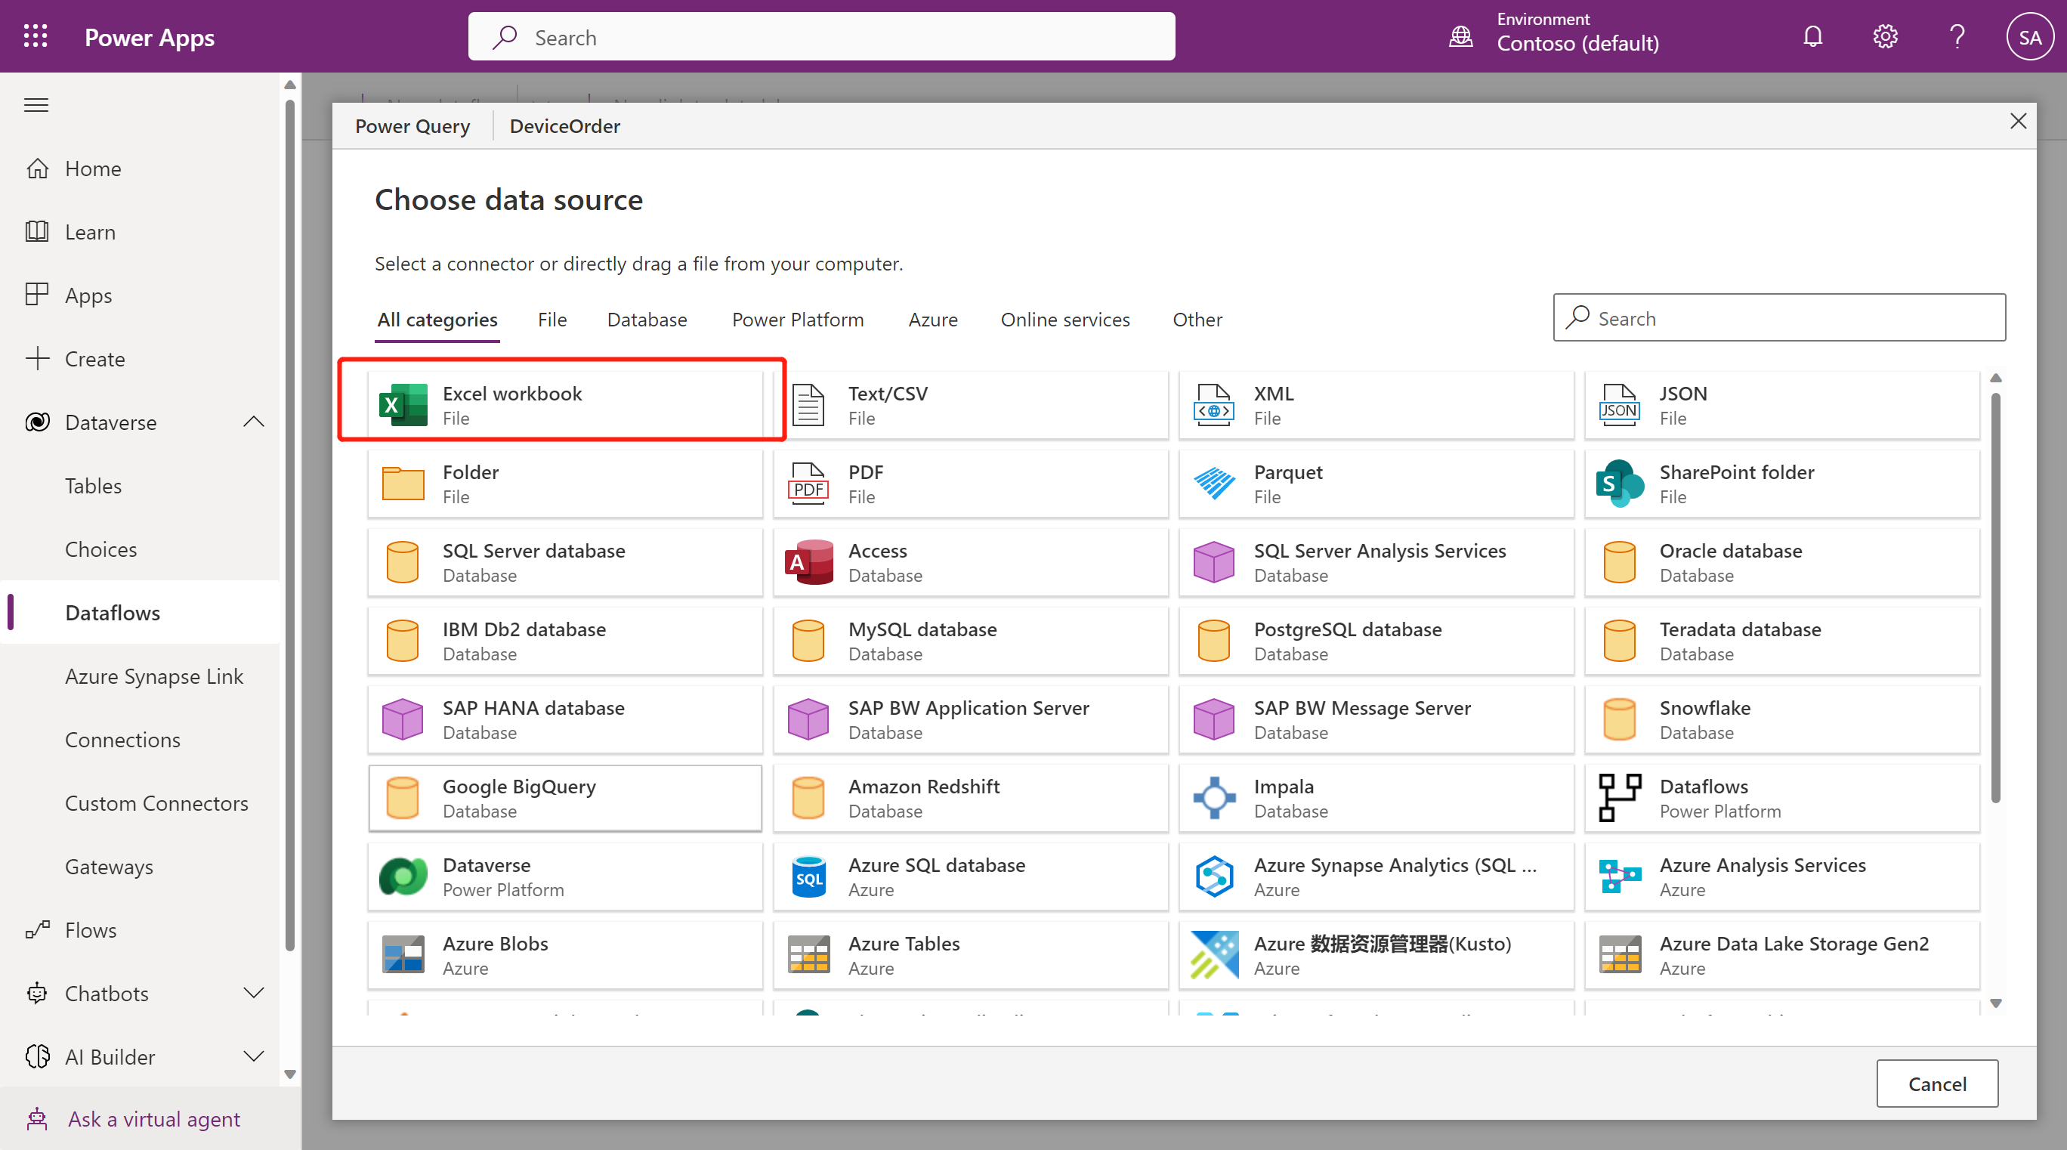Open Ask a virtual agent
The height and width of the screenshot is (1150, 2067).
click(x=153, y=1118)
